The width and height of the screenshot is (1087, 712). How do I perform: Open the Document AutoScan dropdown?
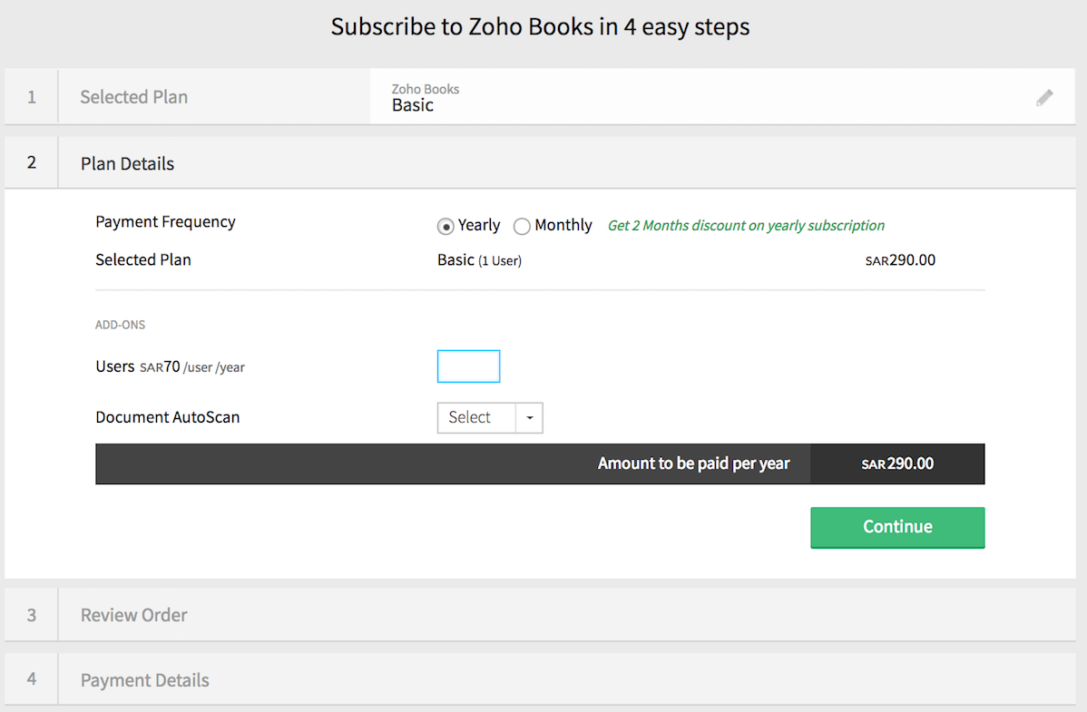tap(489, 417)
